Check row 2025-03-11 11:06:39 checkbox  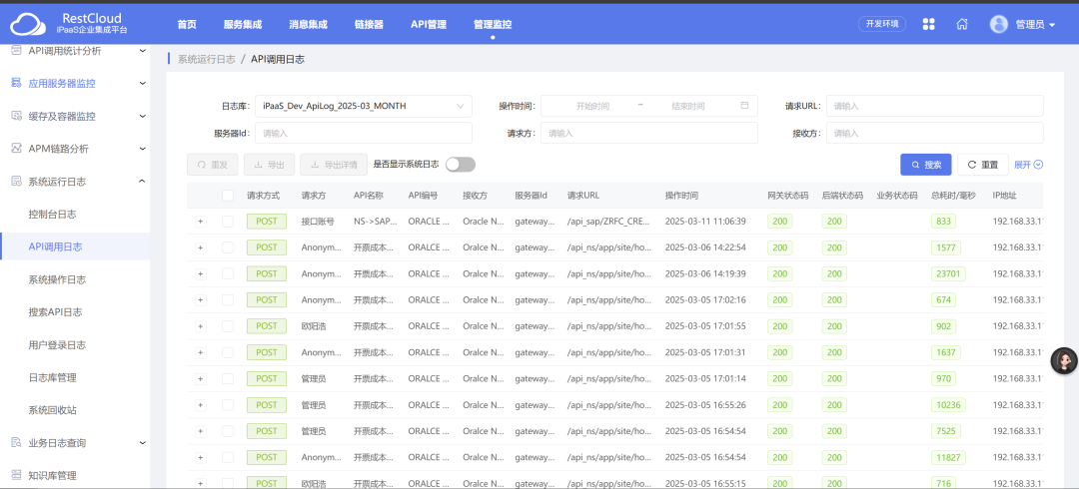(x=228, y=222)
